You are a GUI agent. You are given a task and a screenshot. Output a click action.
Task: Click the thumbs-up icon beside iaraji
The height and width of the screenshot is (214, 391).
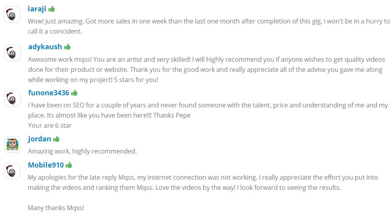[x=52, y=9]
